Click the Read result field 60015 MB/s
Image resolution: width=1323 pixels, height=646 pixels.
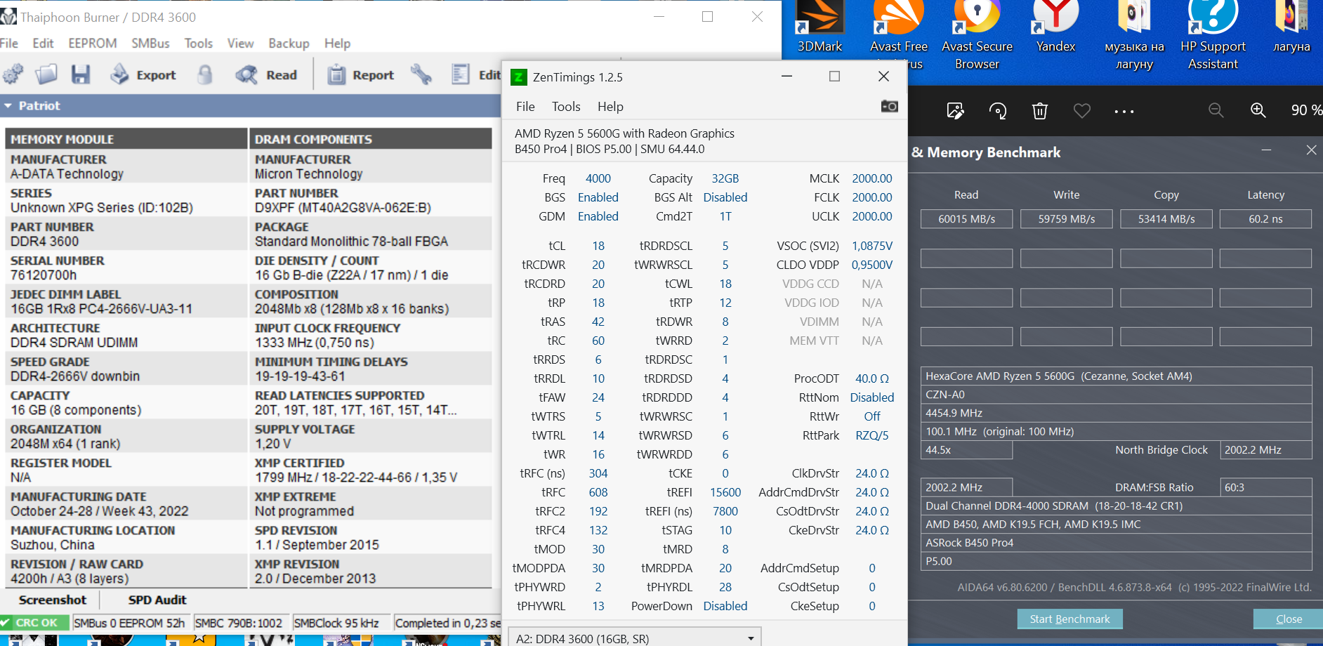pos(967,219)
